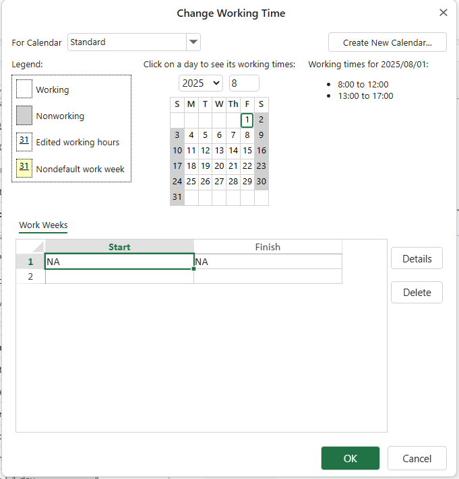
Task: Select August 8 in the calendar
Action: pyautogui.click(x=247, y=135)
